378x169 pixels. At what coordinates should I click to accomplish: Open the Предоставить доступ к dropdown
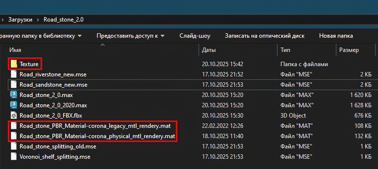(131, 36)
